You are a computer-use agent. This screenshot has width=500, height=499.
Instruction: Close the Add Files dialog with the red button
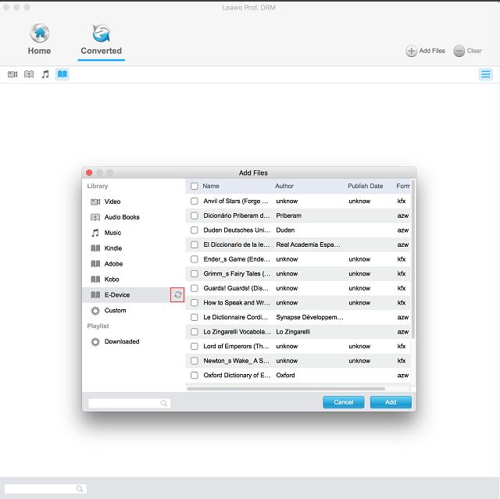(89, 173)
